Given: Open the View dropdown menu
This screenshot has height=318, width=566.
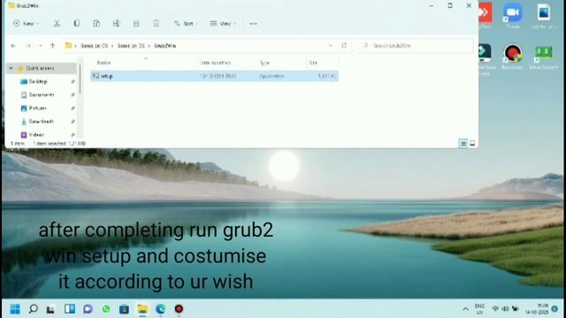Looking at the screenshot, I should (223, 24).
